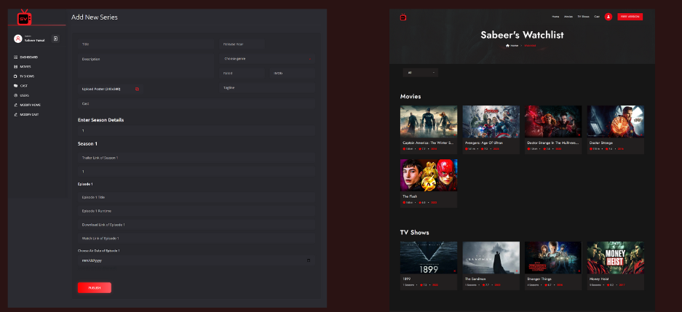Click the Home breadcrumb link under Sabeer's Watchlist

coord(515,46)
